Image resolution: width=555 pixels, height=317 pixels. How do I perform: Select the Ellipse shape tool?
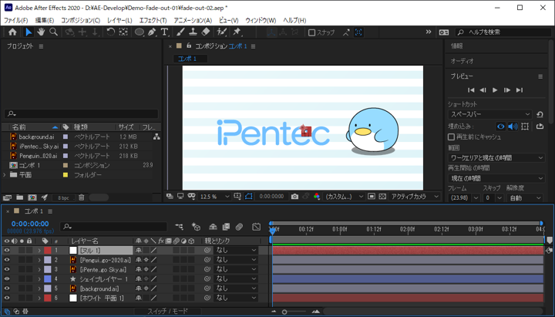(x=140, y=32)
